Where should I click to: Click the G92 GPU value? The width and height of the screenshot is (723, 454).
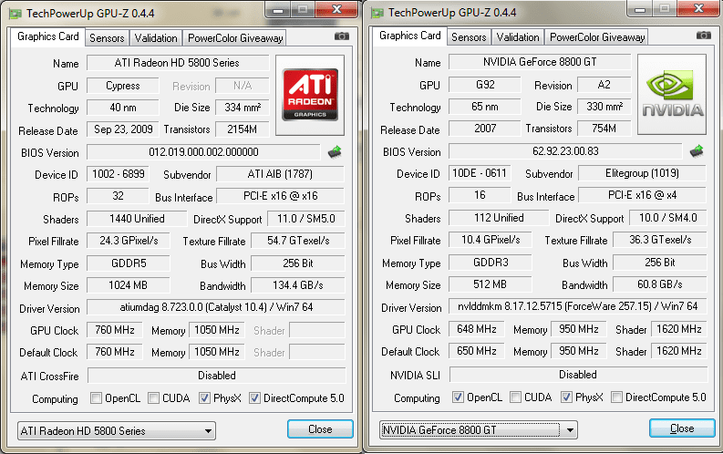(485, 85)
